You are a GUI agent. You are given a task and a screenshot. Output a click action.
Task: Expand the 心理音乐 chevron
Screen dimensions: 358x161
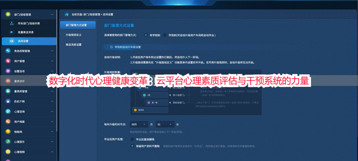pos(52,142)
